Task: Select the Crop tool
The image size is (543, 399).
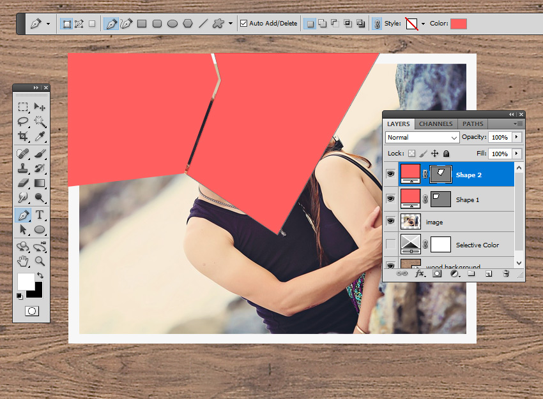Action: click(23, 136)
